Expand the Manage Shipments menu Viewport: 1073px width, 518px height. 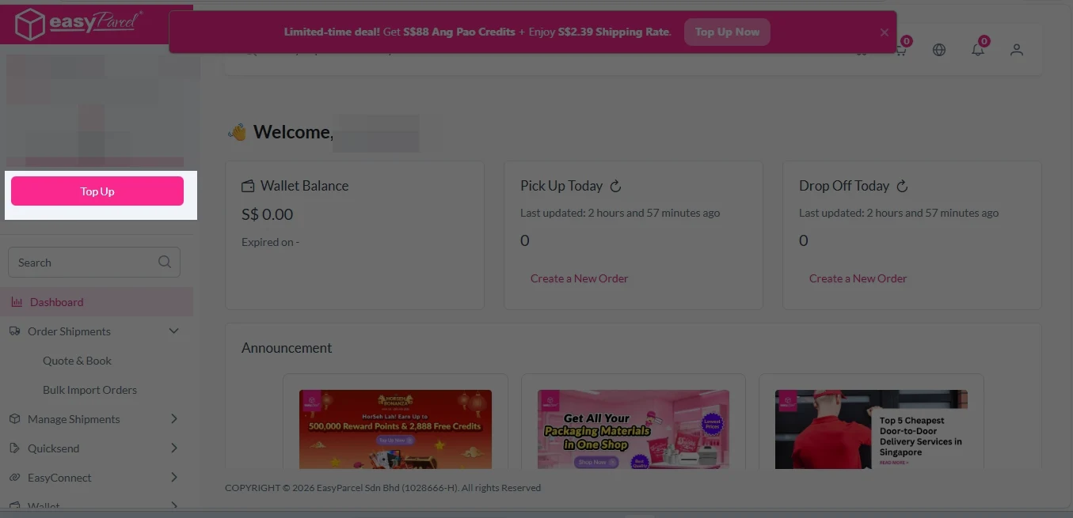(174, 419)
